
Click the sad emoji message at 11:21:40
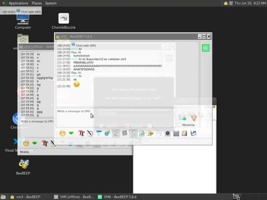(x=77, y=84)
